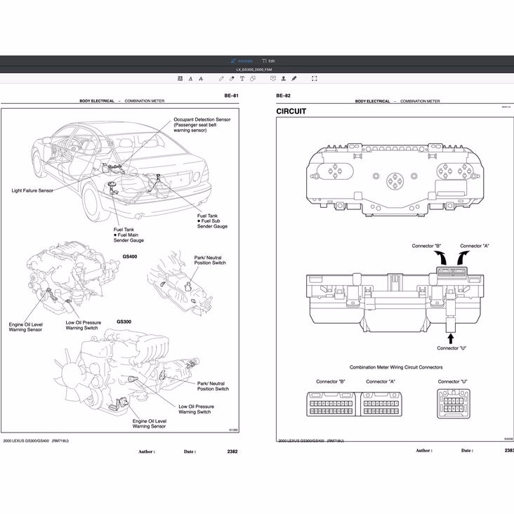Pick the eraser tool

[x=232, y=79]
